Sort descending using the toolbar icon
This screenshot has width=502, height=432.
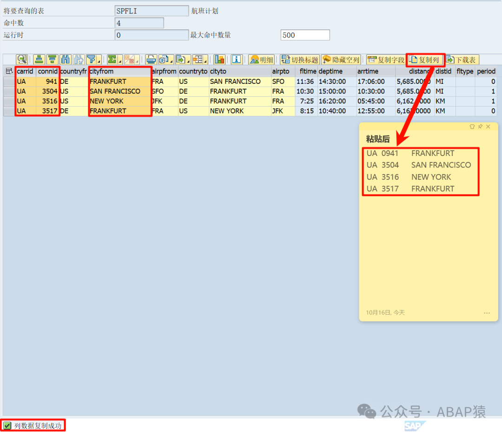click(52, 60)
